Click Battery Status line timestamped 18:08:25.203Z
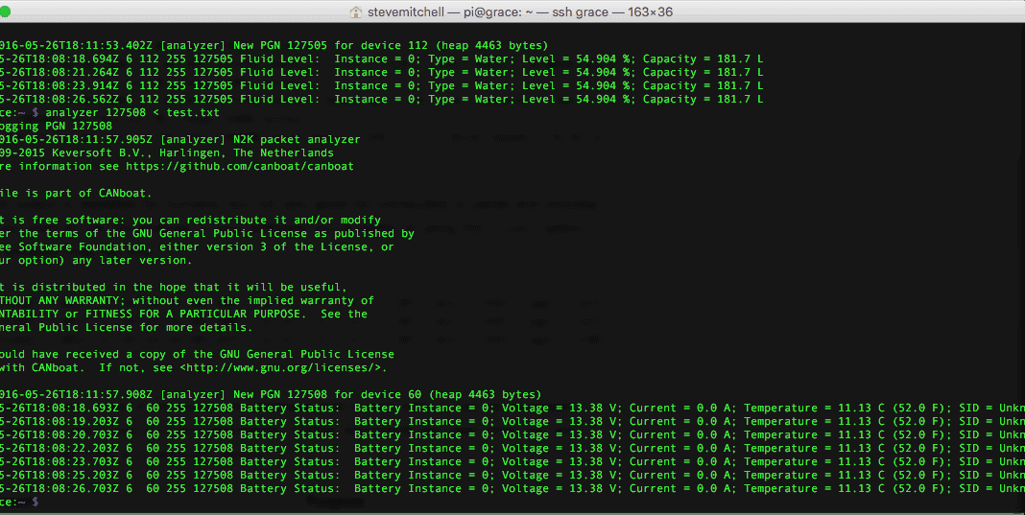This screenshot has width=1025, height=515. point(512,475)
